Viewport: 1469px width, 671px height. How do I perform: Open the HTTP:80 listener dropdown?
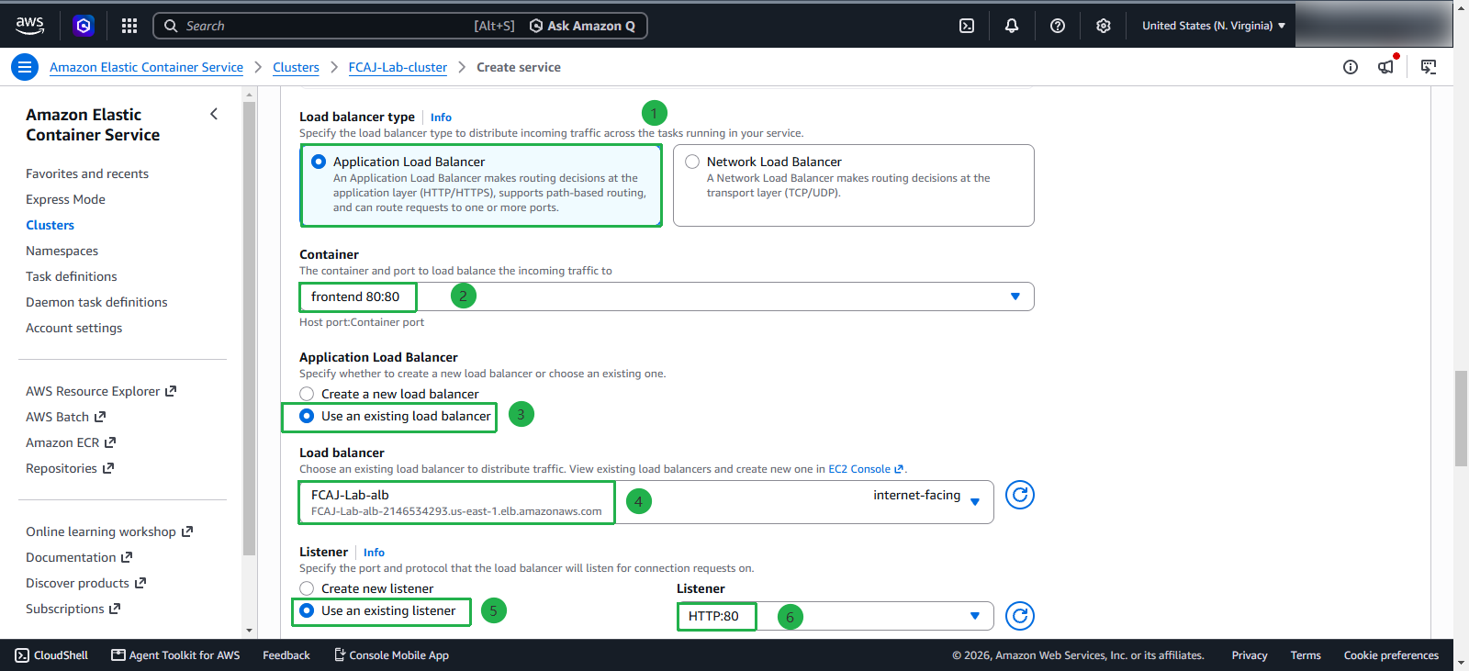pyautogui.click(x=835, y=616)
